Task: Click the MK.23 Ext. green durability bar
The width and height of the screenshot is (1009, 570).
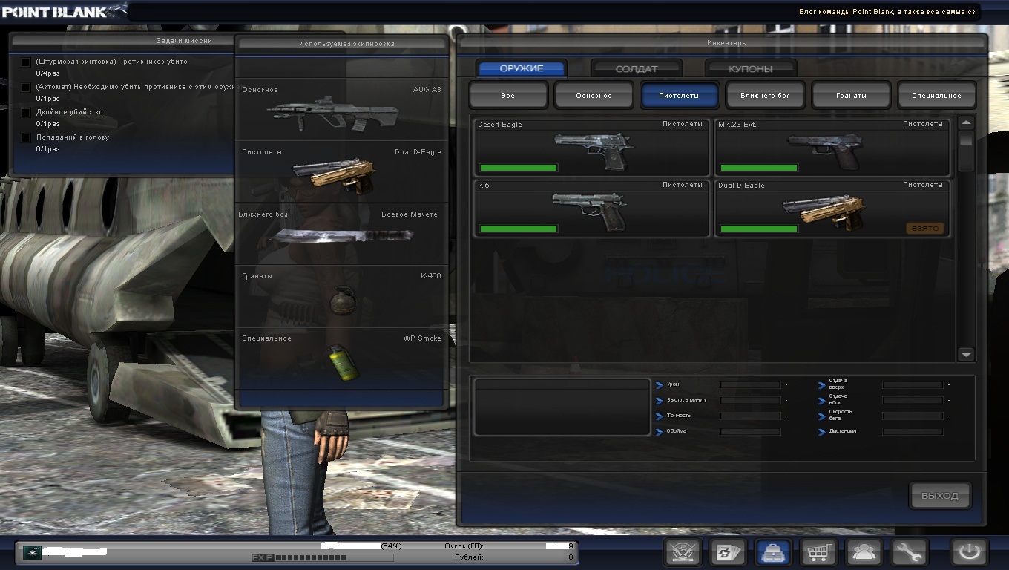Action: 758,168
